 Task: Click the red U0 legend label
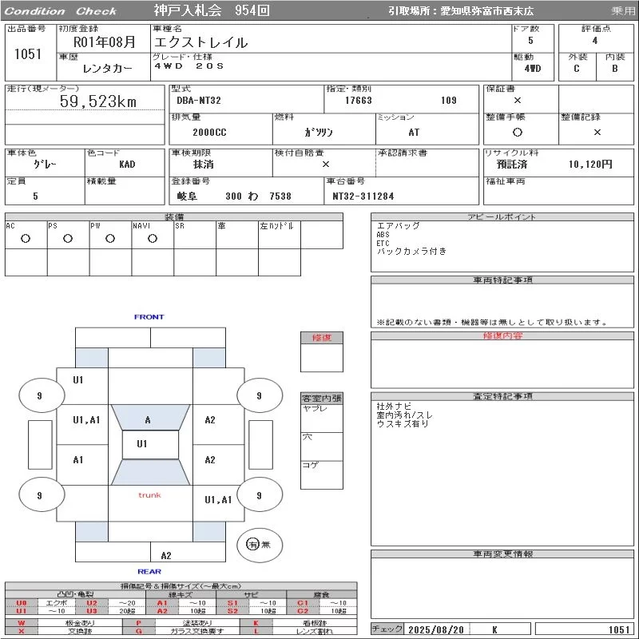[22, 603]
